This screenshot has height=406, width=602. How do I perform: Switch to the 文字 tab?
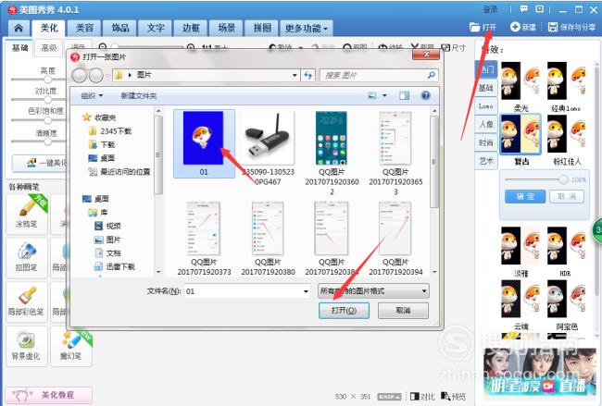(156, 28)
